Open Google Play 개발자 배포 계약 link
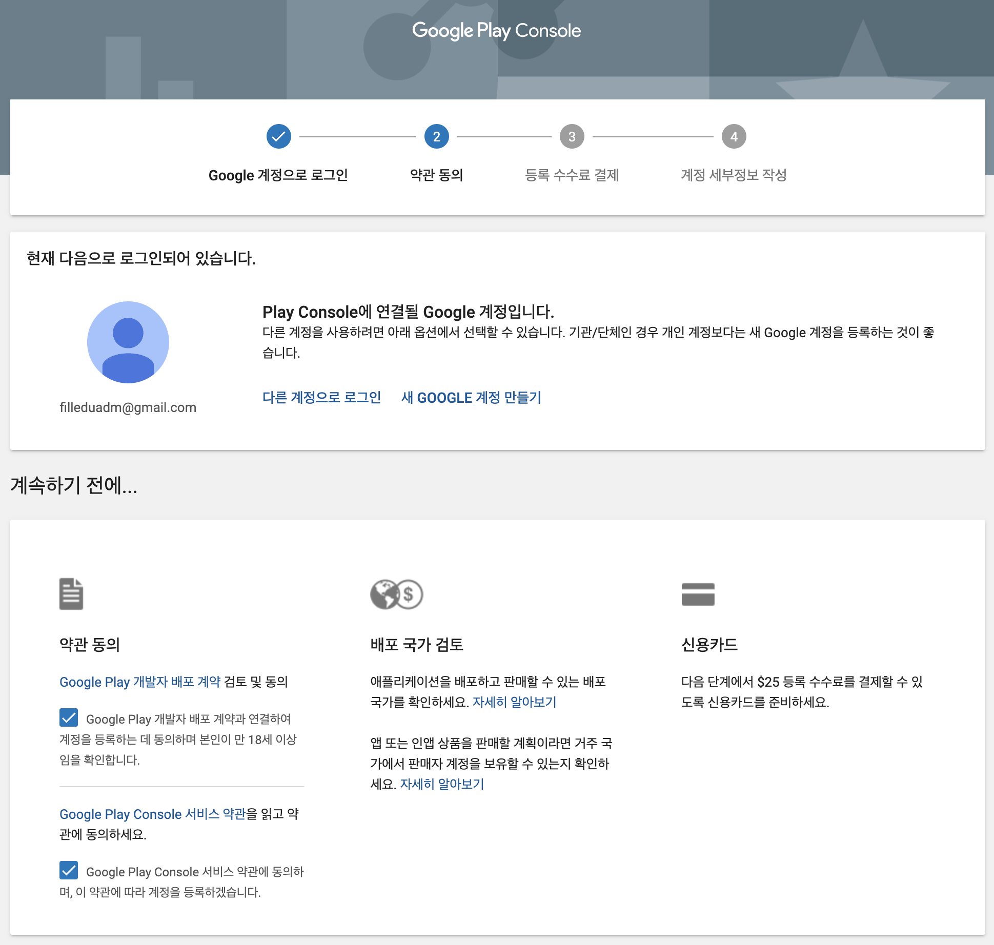Screen dimensions: 994x945 click(140, 682)
